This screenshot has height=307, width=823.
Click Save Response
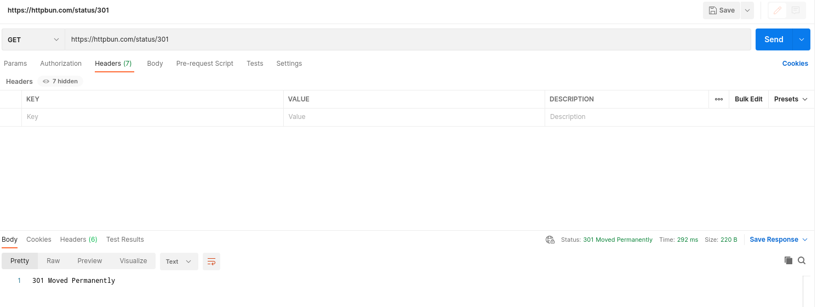[x=774, y=240]
